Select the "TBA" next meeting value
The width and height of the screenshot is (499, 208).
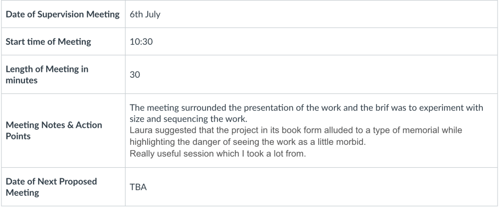(x=138, y=187)
